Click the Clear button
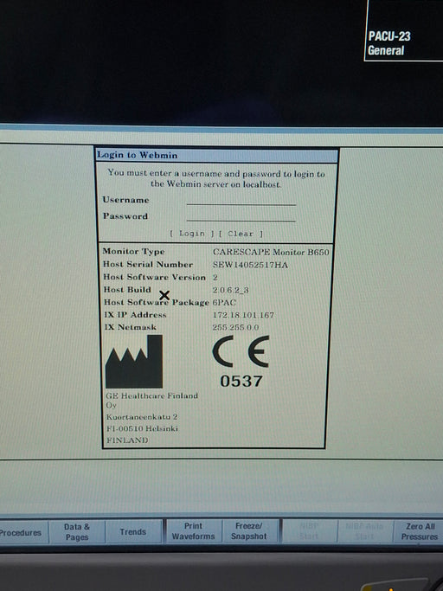The width and height of the screenshot is (443, 591). (241, 234)
